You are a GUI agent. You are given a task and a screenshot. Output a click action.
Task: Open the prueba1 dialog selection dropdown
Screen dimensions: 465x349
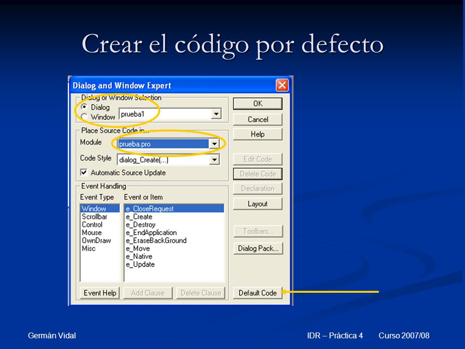[x=216, y=114]
